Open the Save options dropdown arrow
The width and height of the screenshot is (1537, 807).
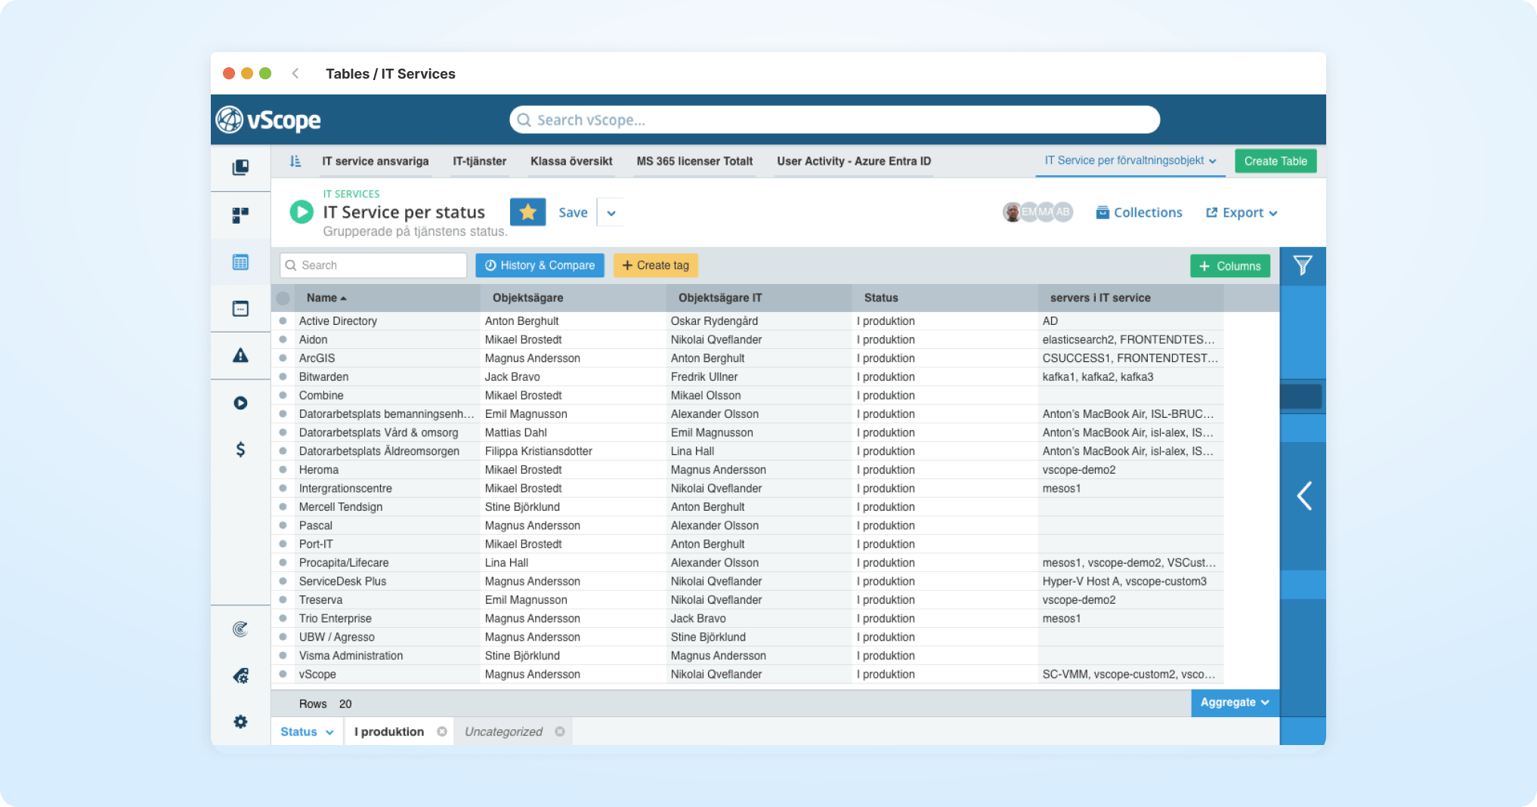coord(611,213)
